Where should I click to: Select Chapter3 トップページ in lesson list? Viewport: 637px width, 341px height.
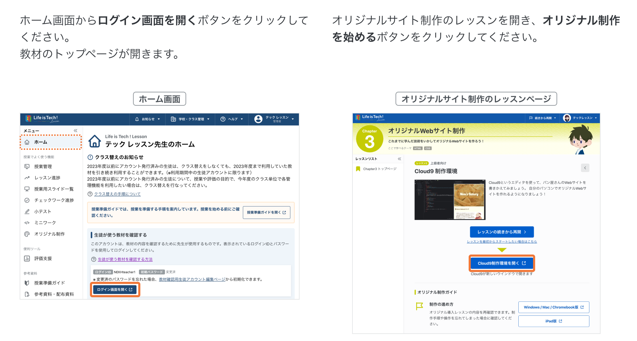point(379,169)
